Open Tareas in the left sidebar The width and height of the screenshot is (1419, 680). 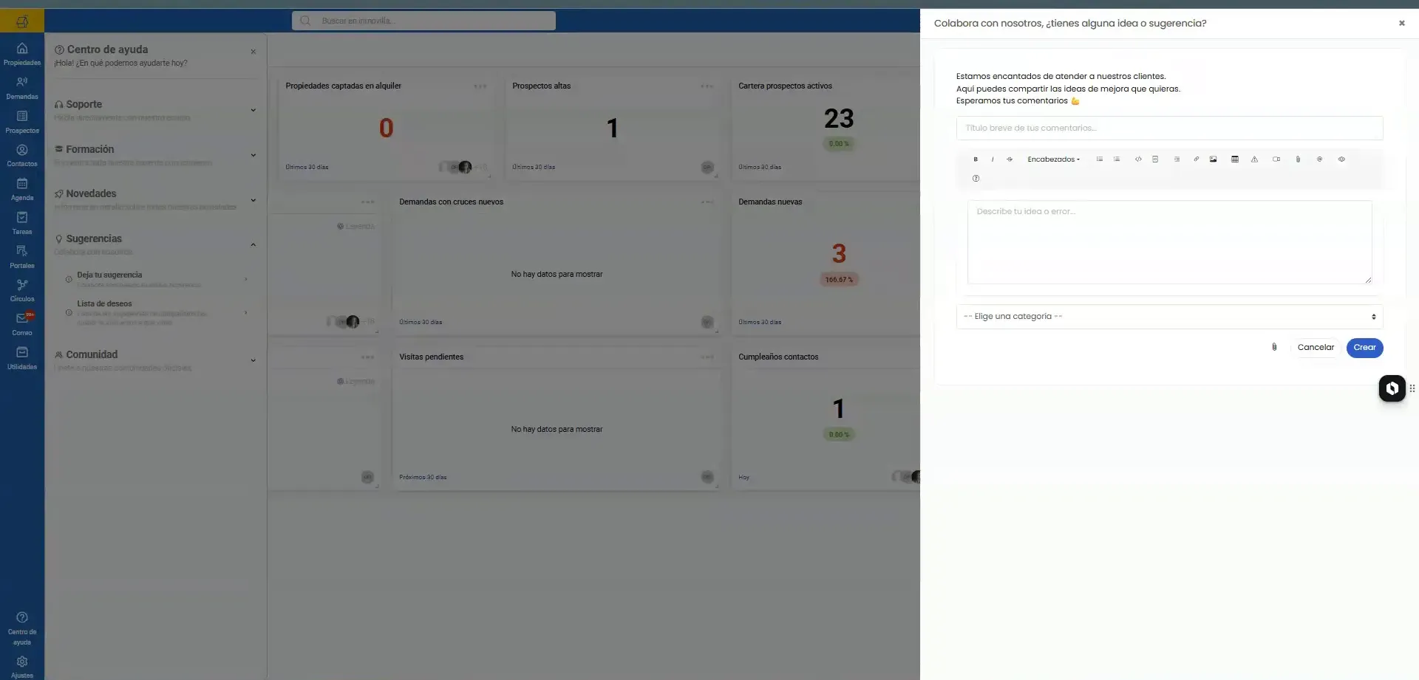pyautogui.click(x=22, y=223)
